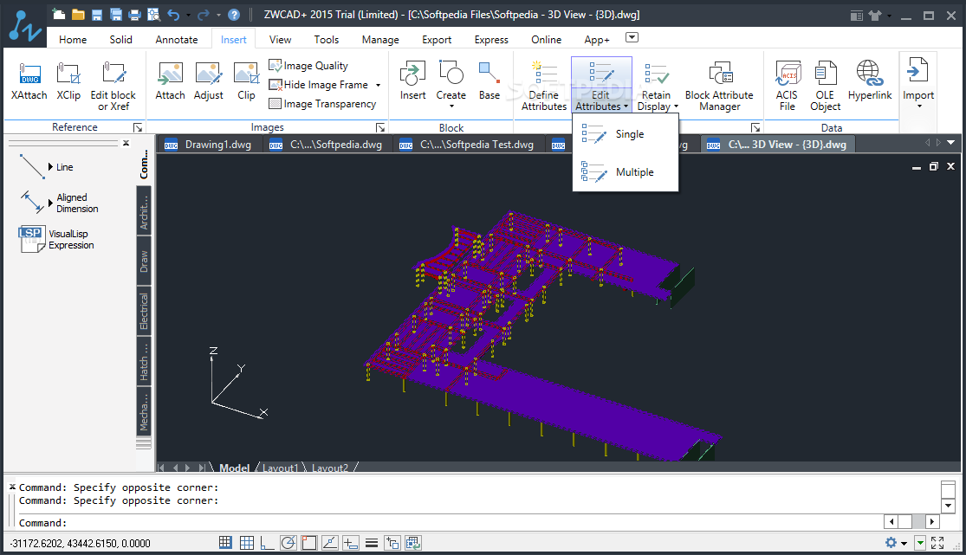966x555 pixels.
Task: Open the Annotate ribbon tab
Action: coord(176,40)
